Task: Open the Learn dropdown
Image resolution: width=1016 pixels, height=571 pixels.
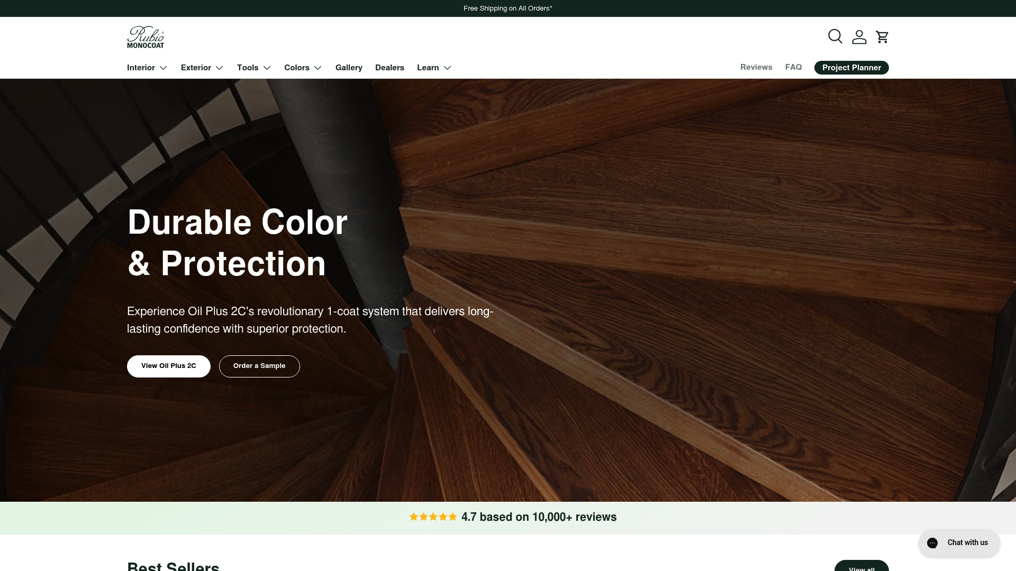Action: 433,68
